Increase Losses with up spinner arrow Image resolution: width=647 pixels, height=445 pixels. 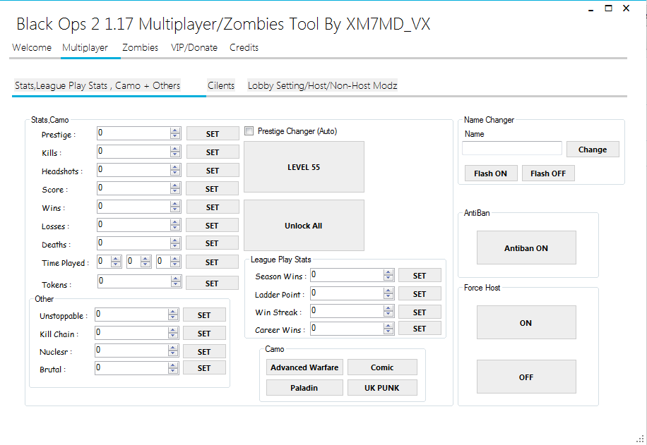[175, 221]
